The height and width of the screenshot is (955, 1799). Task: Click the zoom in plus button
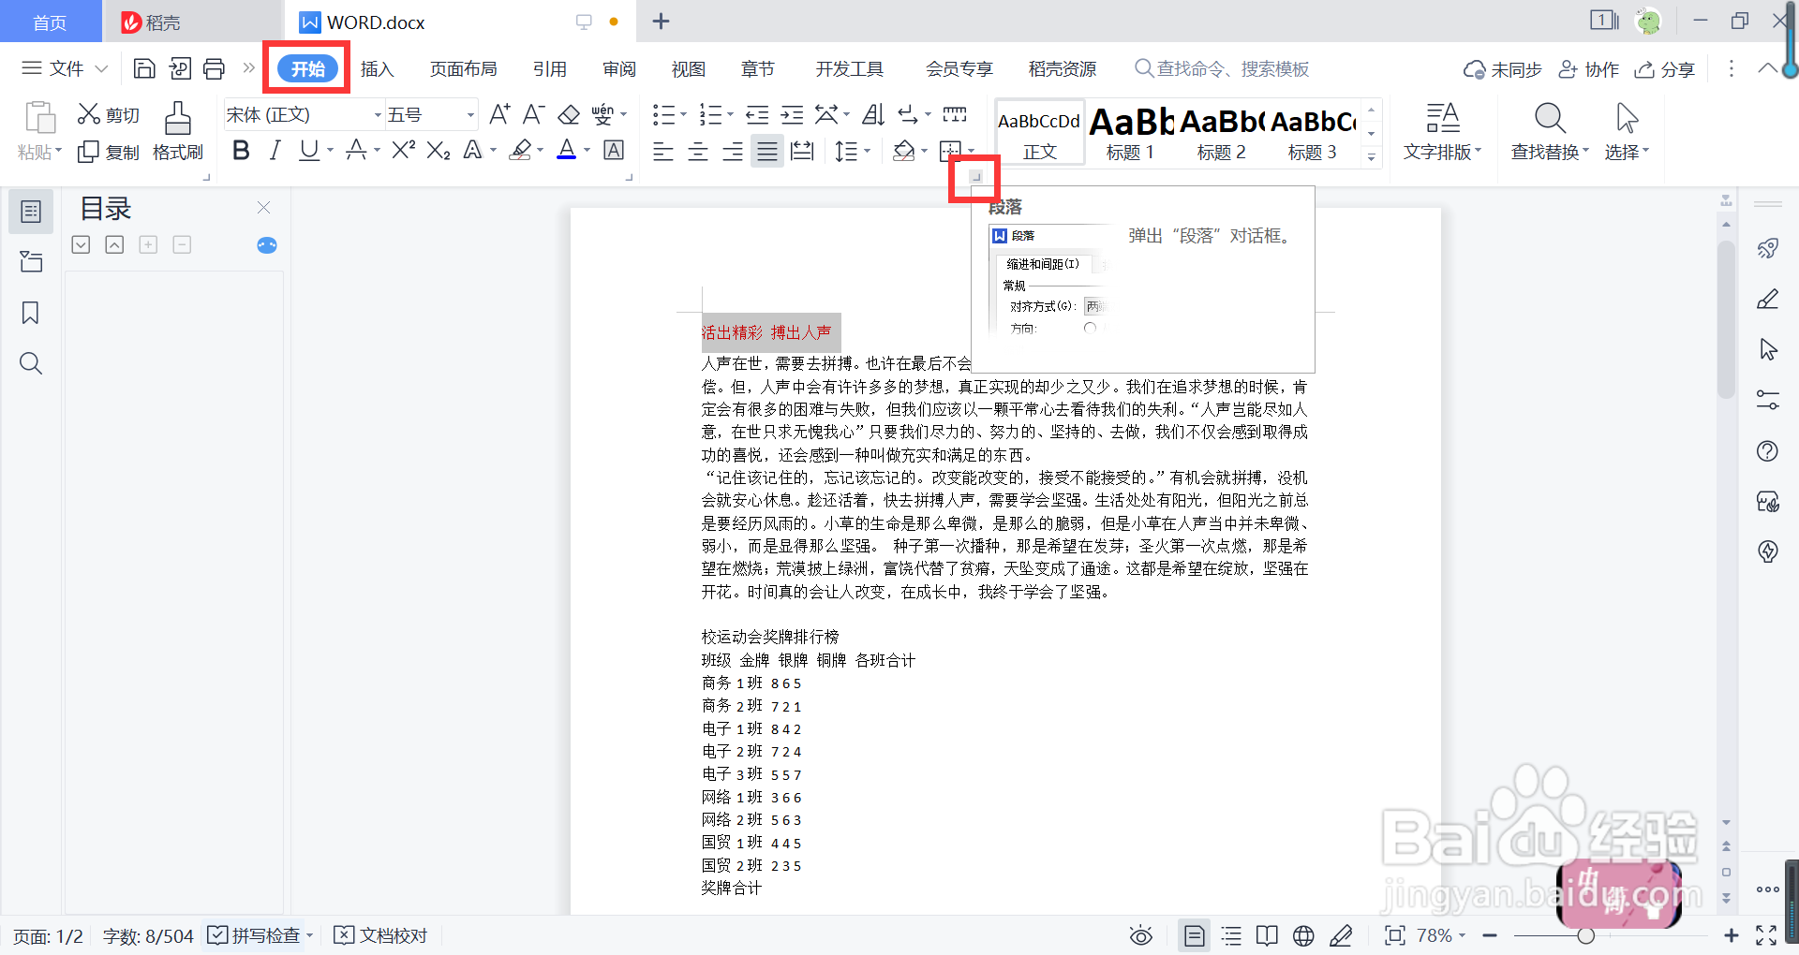[1732, 935]
